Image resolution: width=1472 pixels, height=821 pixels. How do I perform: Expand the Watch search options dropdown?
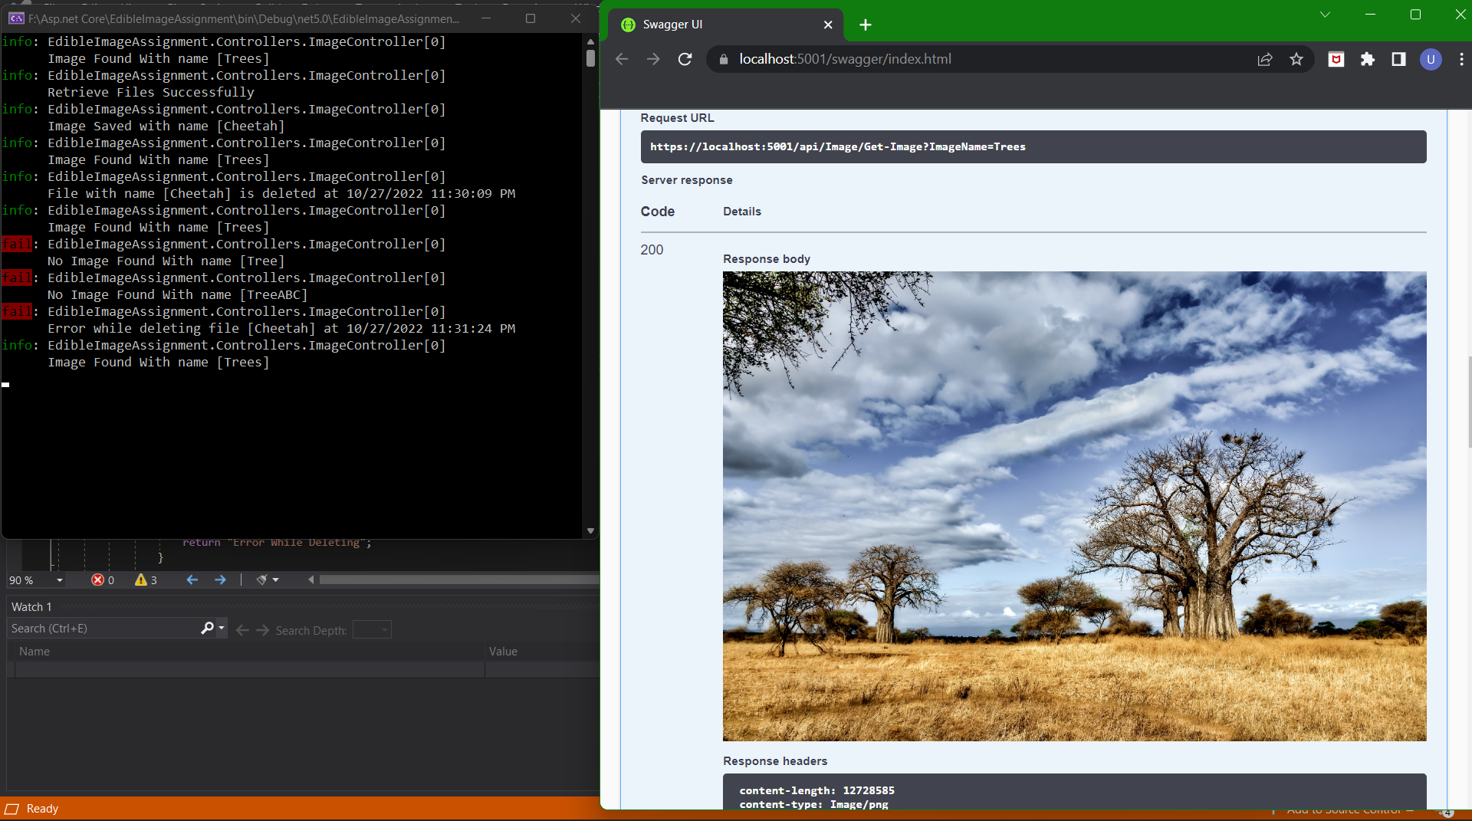pos(222,629)
